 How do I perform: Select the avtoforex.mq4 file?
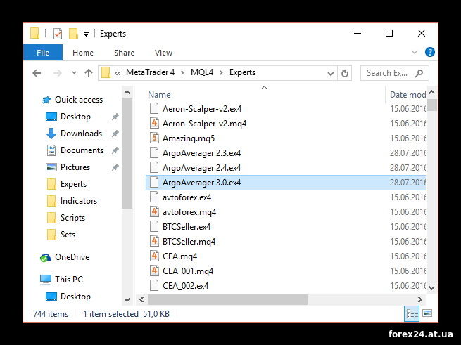click(189, 212)
